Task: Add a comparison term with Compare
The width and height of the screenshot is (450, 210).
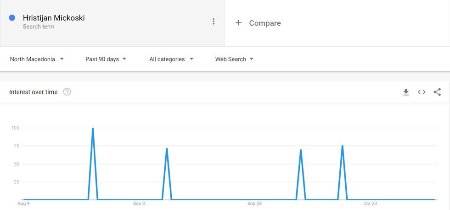Action: click(264, 23)
